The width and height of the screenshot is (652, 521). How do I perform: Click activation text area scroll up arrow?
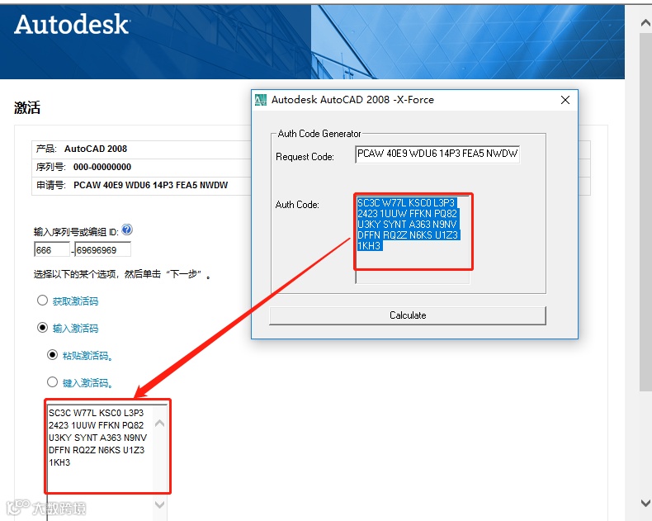point(159,424)
